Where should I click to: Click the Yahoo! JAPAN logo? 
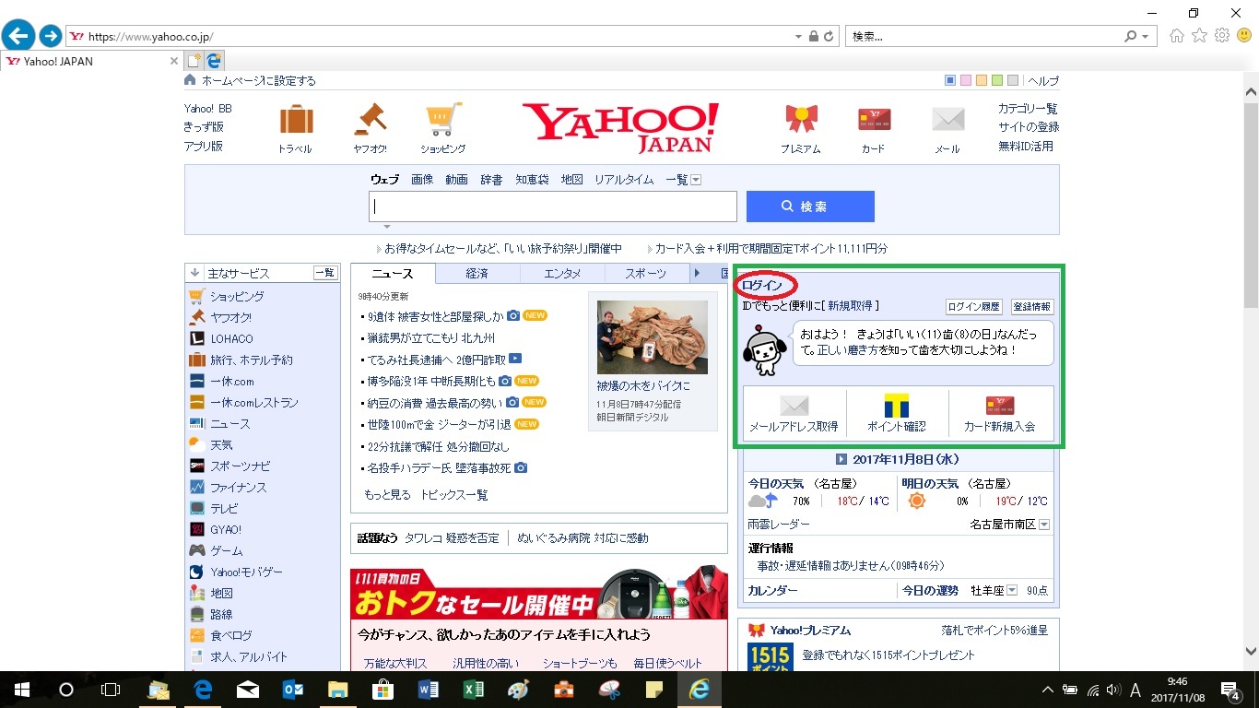coord(621,127)
